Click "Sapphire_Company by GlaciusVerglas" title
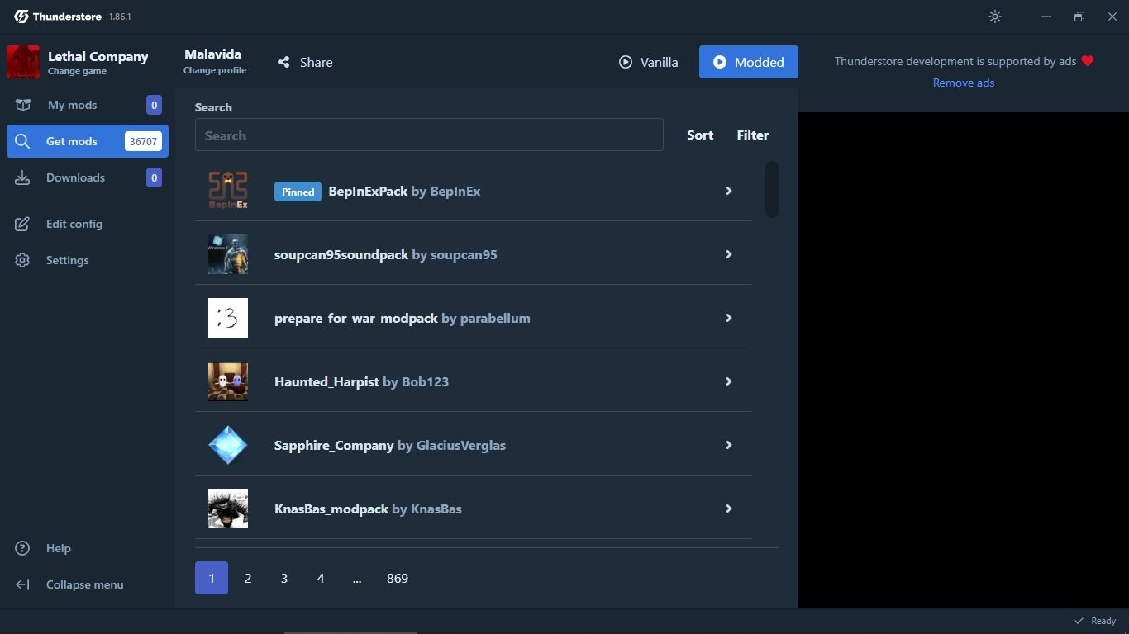Screen dimensions: 1129x634 390,445
